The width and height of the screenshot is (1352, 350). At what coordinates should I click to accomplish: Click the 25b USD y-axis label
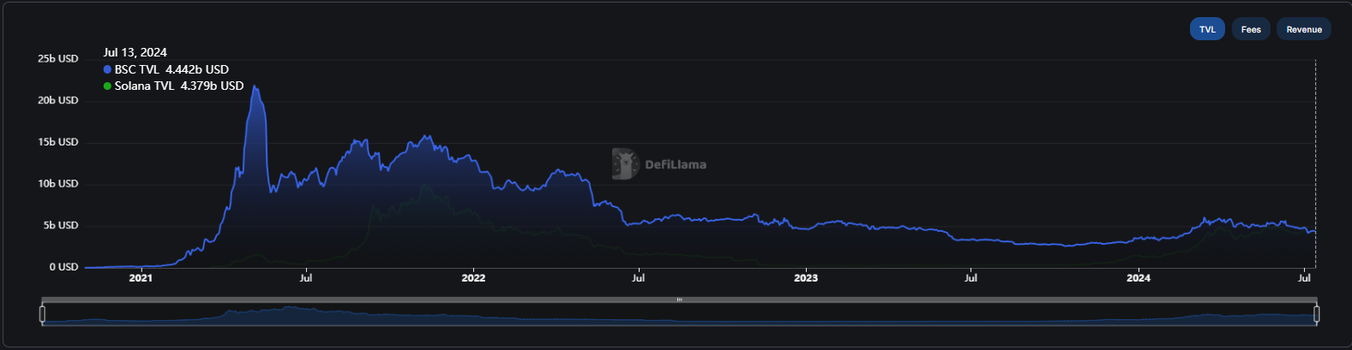[57, 59]
